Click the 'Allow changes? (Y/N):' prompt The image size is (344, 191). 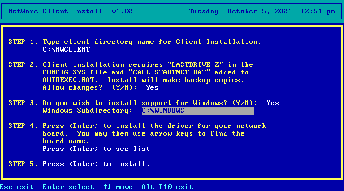90,88
